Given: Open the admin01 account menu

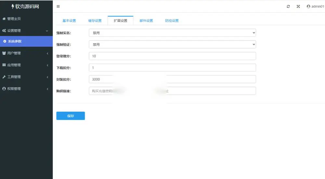Looking at the screenshot, I should [x=315, y=6].
